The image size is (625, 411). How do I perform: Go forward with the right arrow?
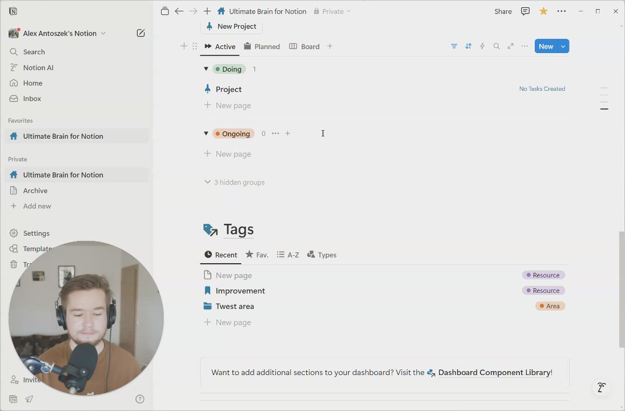[193, 11]
